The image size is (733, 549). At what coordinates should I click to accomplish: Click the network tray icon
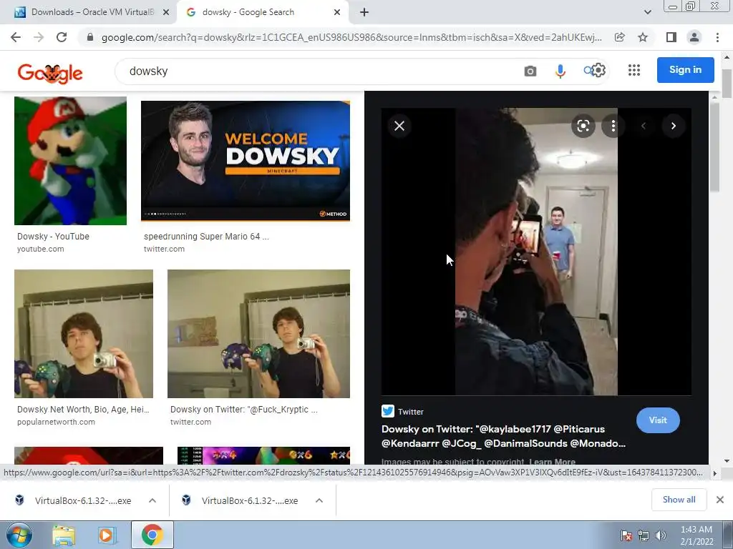tap(644, 535)
